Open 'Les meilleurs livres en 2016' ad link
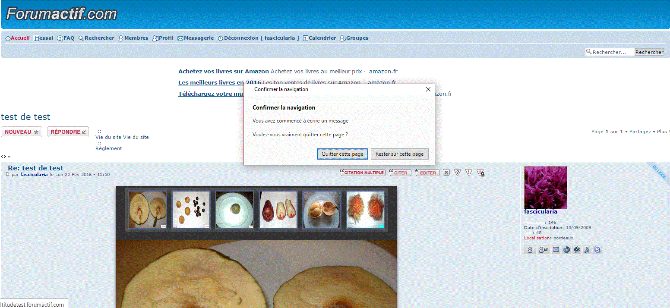 [220, 82]
